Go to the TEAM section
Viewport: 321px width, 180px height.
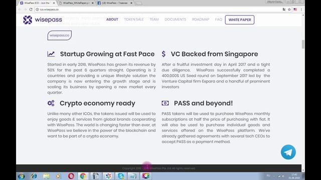pos(154,19)
